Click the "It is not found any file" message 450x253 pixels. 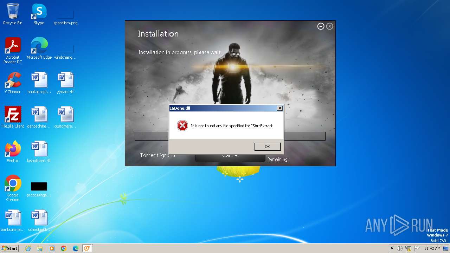232,126
